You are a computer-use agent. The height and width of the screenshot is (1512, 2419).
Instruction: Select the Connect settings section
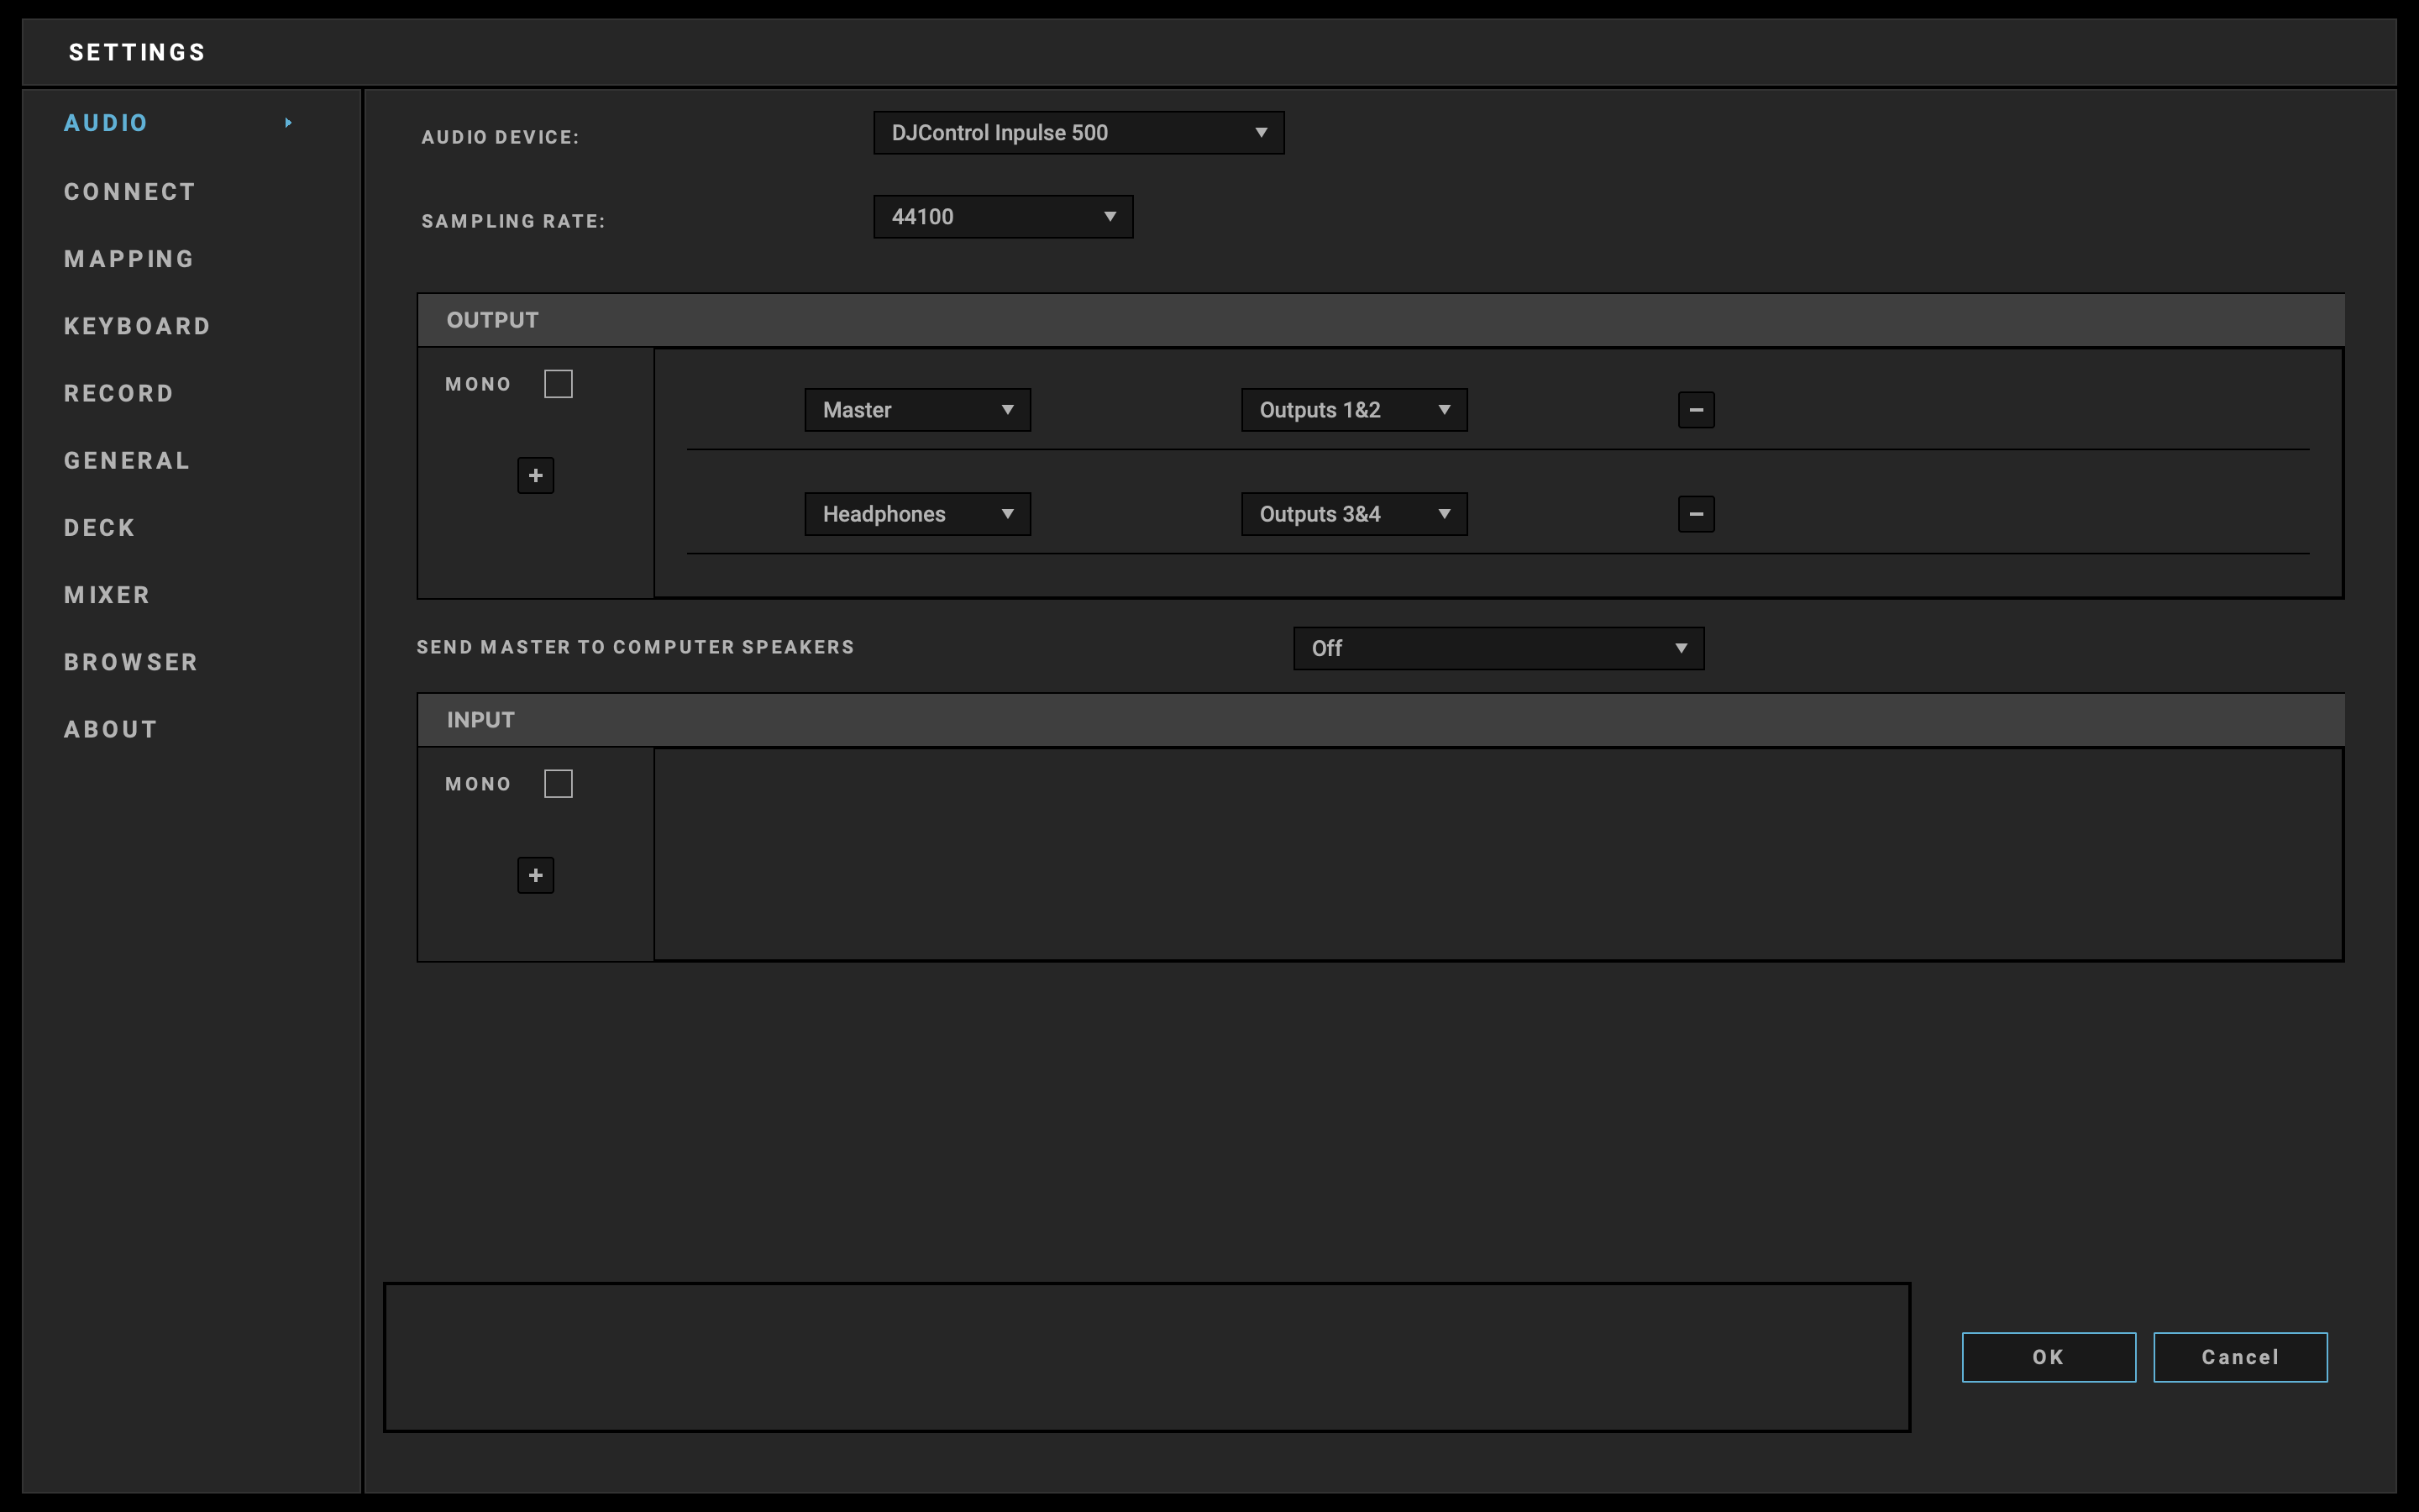tap(130, 192)
